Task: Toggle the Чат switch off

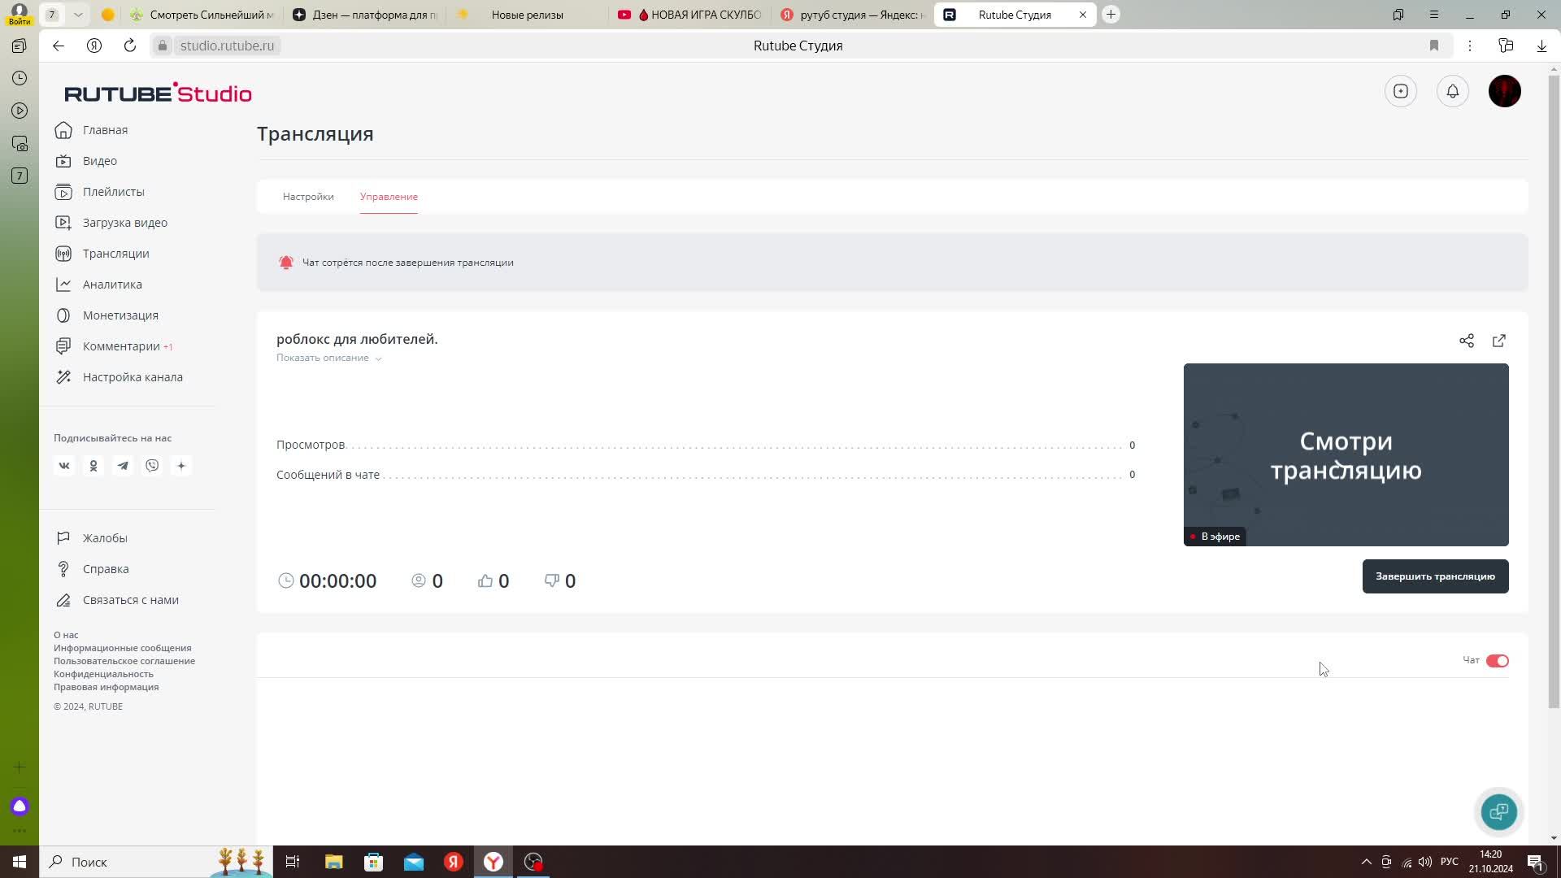Action: click(1497, 661)
